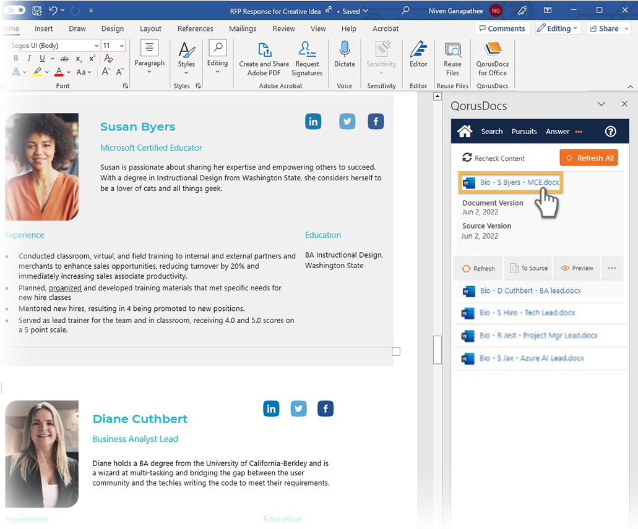
Task: Open the Font dialog launcher
Action: tap(126, 86)
